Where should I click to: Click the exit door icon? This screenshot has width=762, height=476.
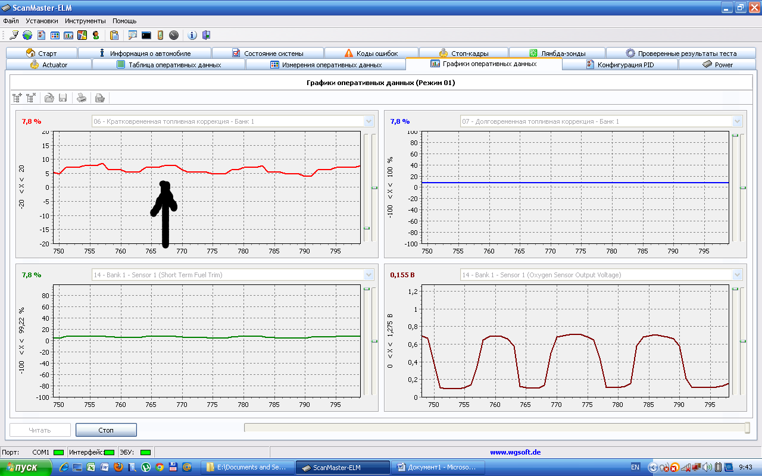point(206,35)
